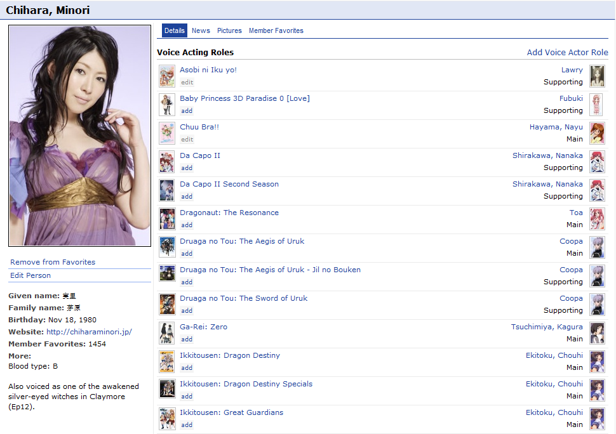Click add under Da Capo II Second Season
The height and width of the screenshot is (434, 616).
[187, 197]
